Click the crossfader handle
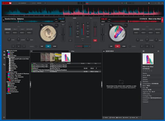Image resolution: width=165 pixels, height=121 pixels. pyautogui.click(x=83, y=46)
